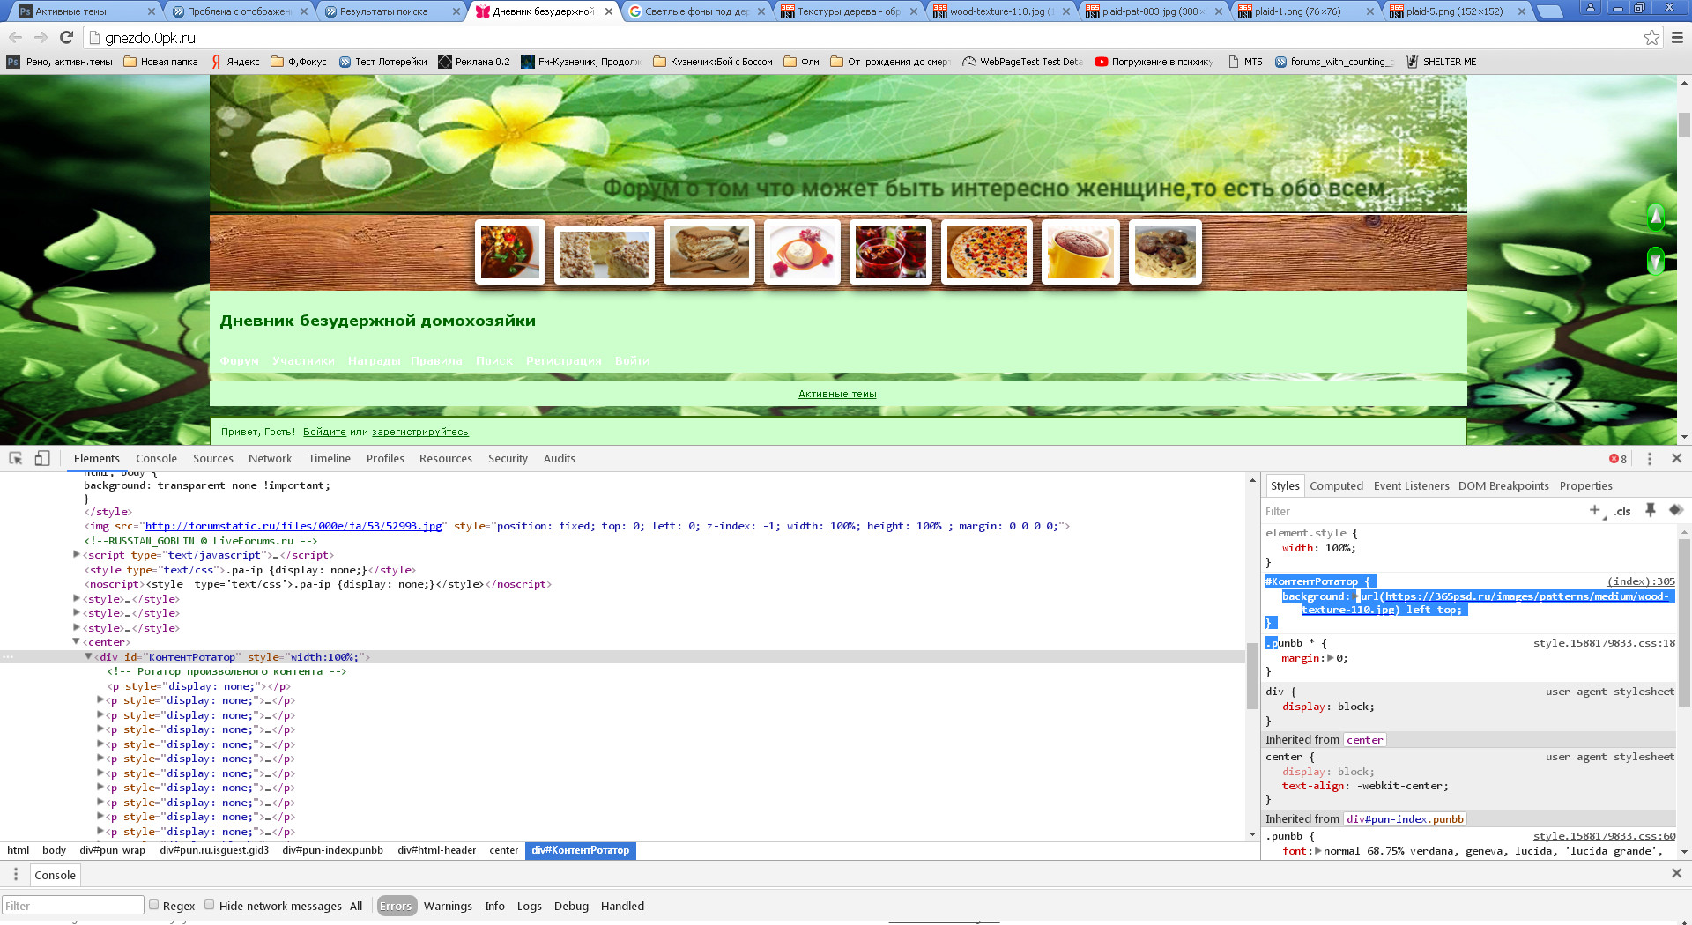Activate the inspect element picker icon

click(16, 458)
